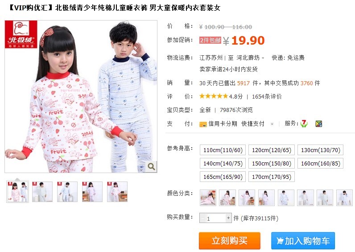Decrease quantity with the minus stepper
This screenshot has height=252, width=355.
202,218
